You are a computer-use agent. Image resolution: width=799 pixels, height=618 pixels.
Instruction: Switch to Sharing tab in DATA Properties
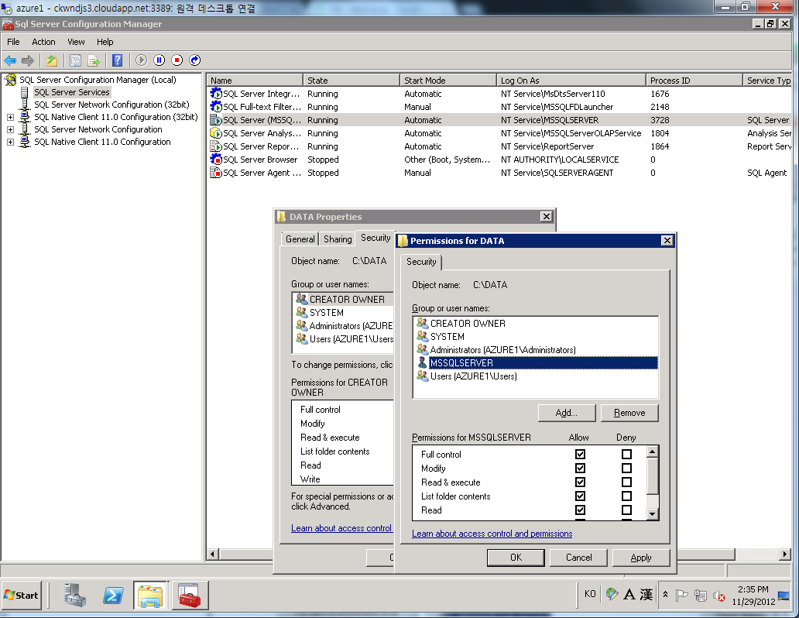[338, 239]
